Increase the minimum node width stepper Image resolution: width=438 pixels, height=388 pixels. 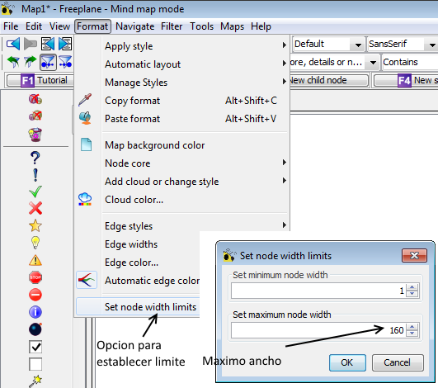click(x=412, y=287)
